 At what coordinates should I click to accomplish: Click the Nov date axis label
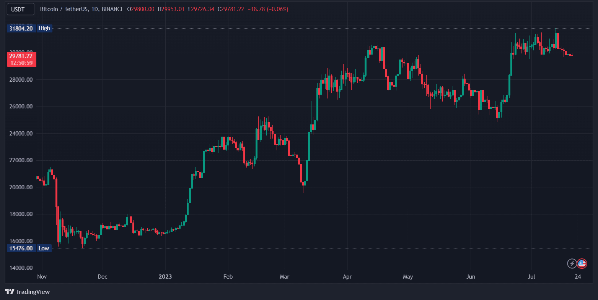coord(41,277)
